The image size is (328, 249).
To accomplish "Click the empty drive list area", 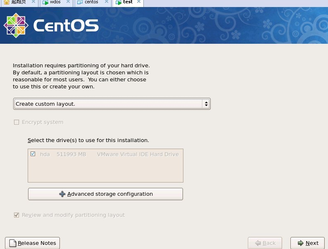I will tap(105, 170).
